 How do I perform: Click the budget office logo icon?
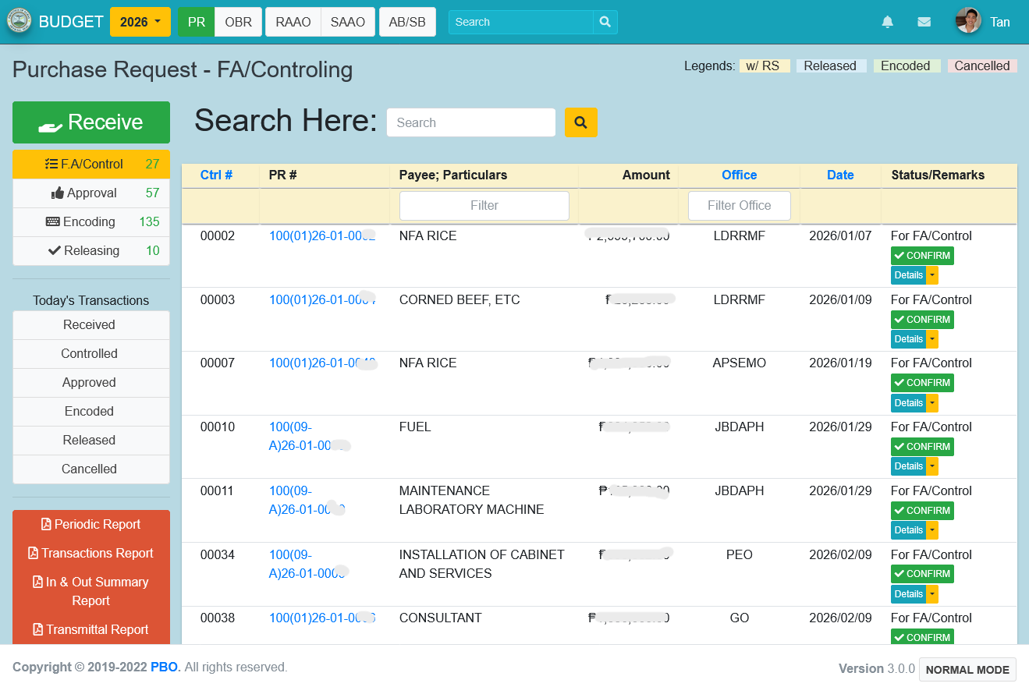tap(20, 21)
